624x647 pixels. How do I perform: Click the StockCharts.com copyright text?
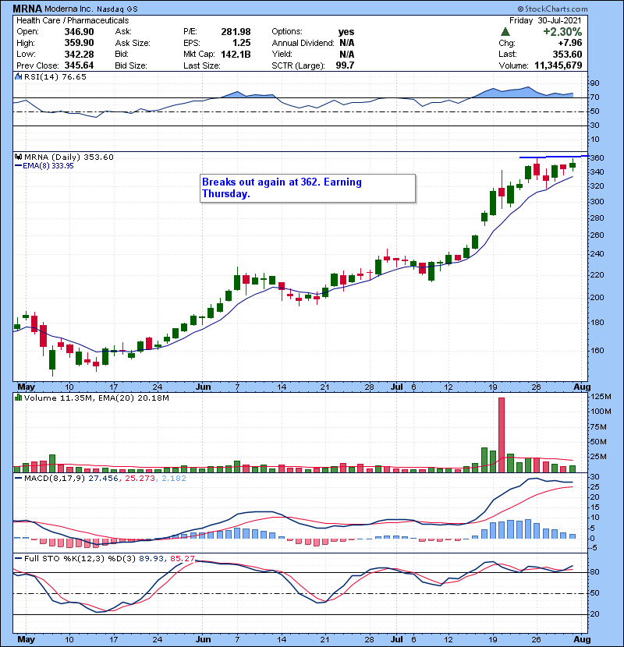point(552,9)
